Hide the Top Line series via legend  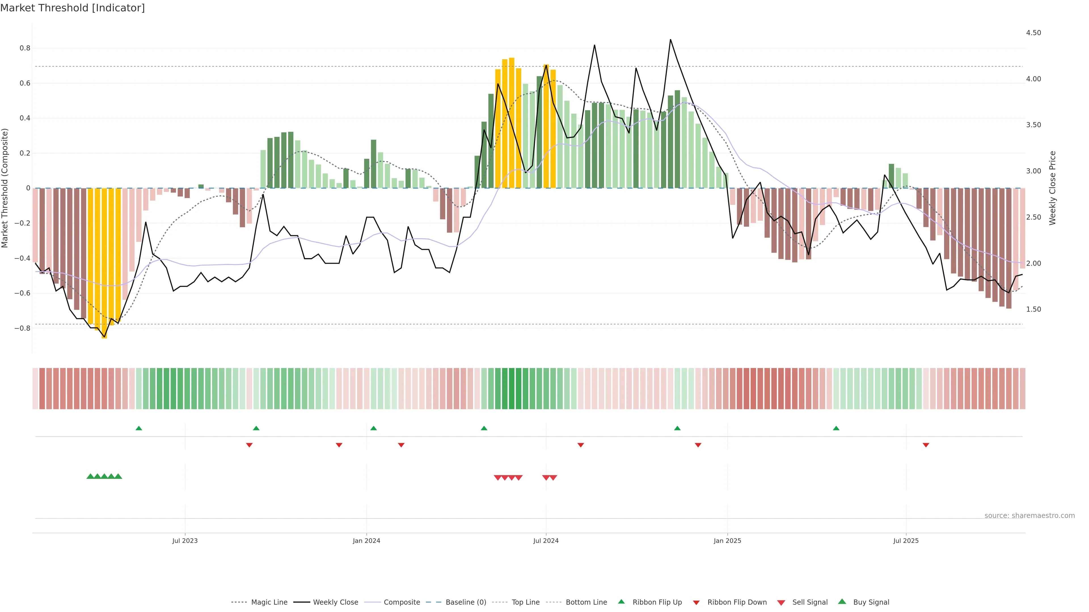pos(525,602)
